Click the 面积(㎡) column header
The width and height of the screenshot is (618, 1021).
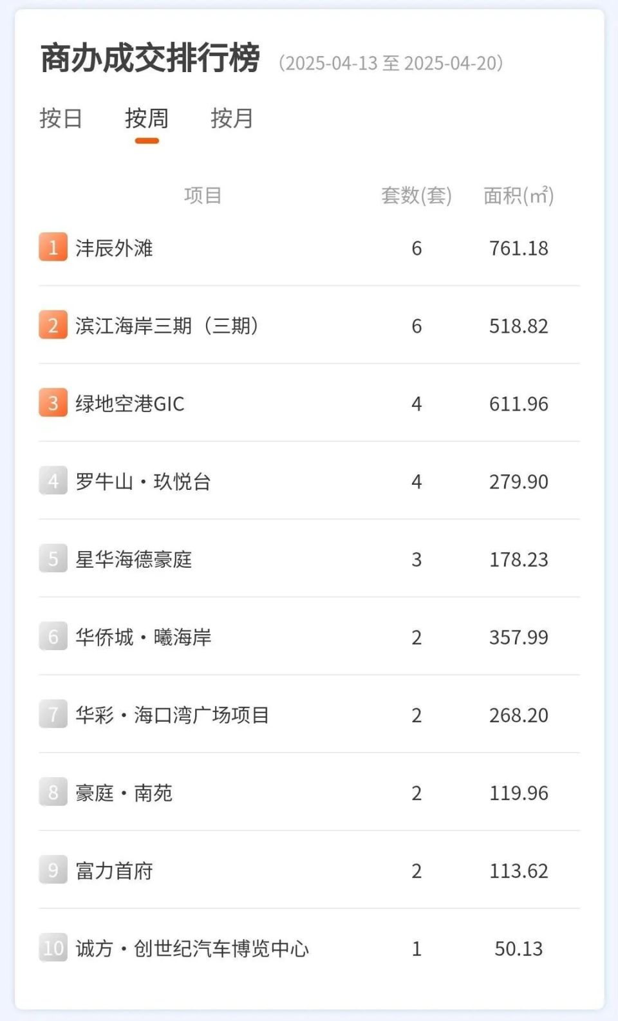(x=518, y=196)
